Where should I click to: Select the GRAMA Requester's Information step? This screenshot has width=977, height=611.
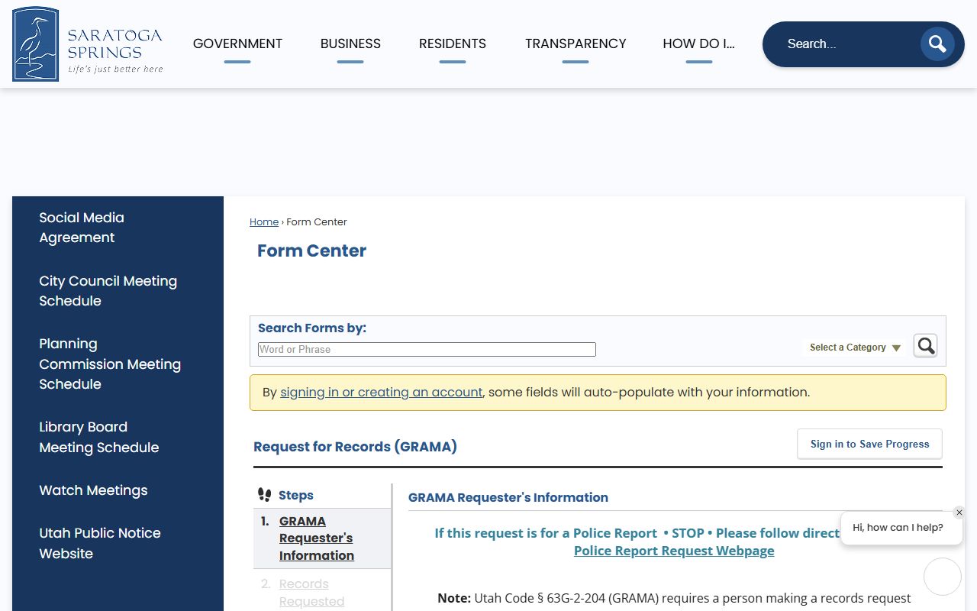pyautogui.click(x=316, y=538)
